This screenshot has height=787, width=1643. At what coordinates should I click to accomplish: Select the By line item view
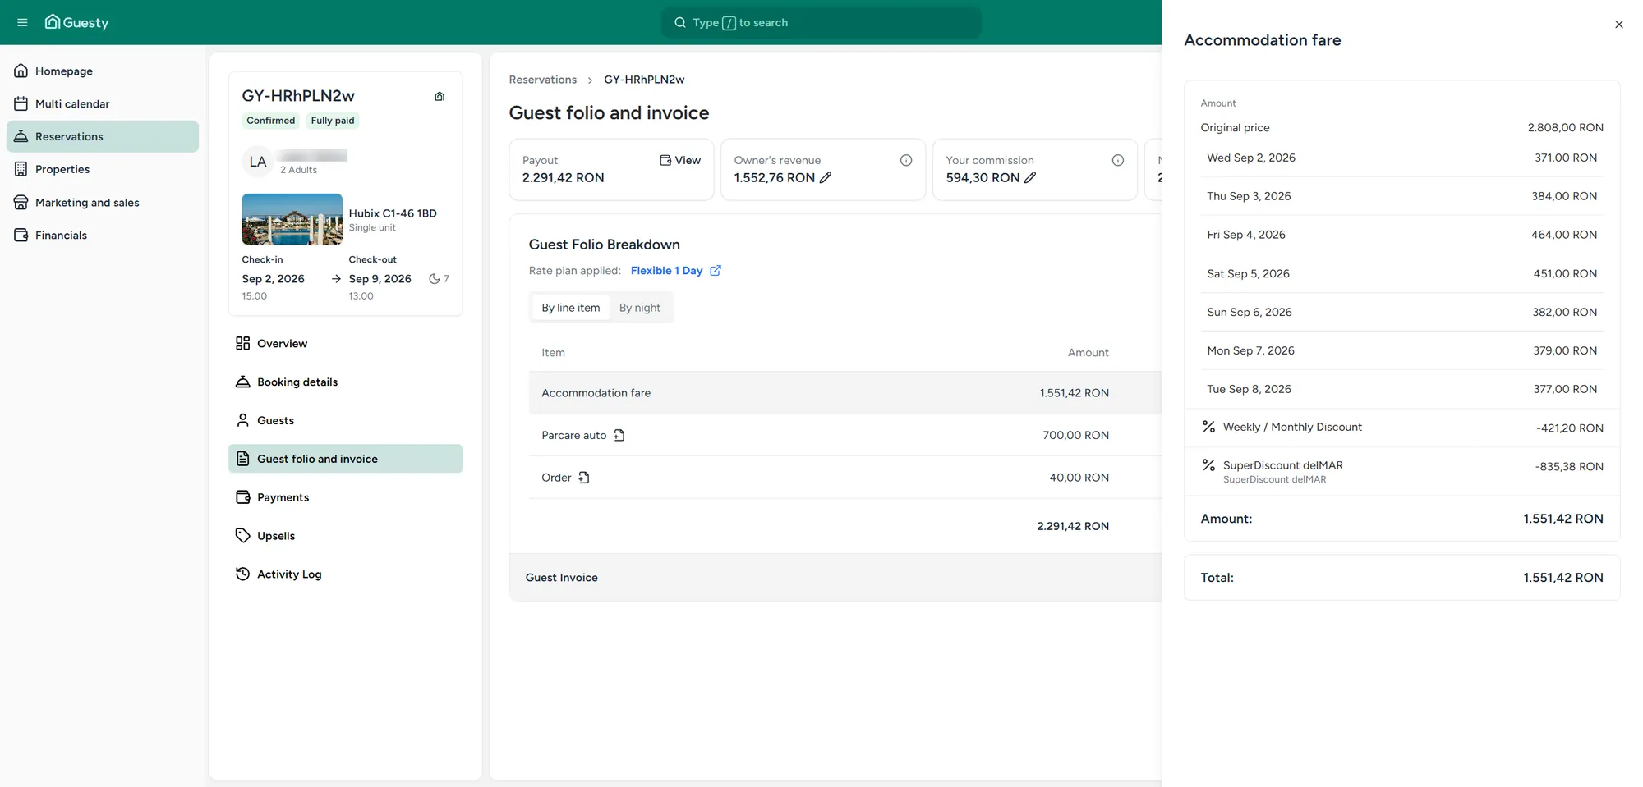[571, 308]
